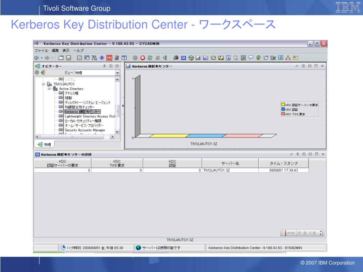Screen dimensions: 363x272
Task: Click the Save workspace diskette icon
Action: [x=68, y=58]
